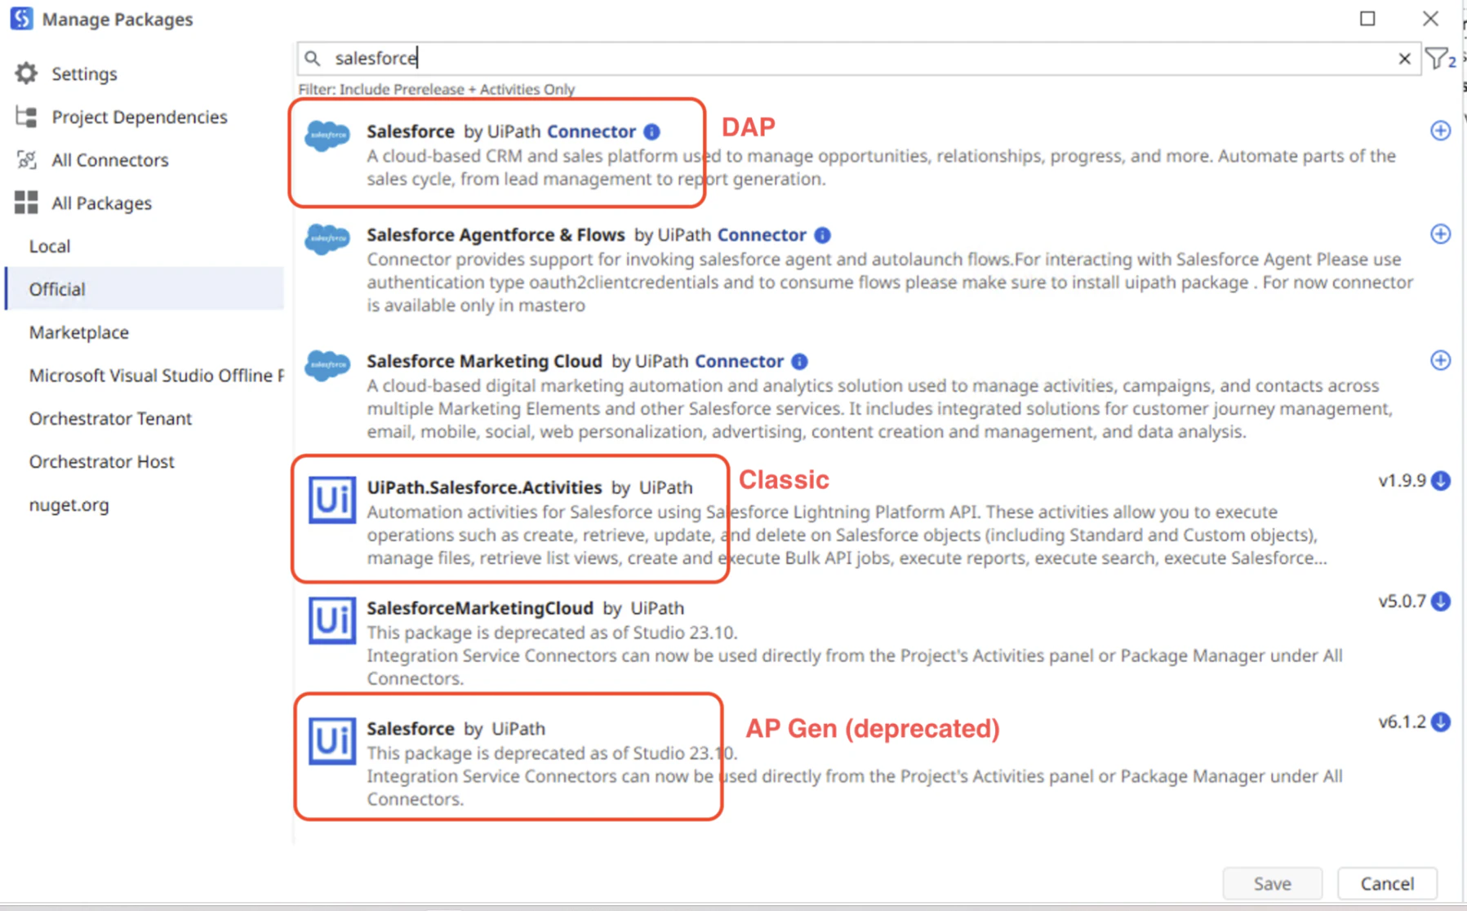The height and width of the screenshot is (911, 1467).
Task: Show info for Salesforce connector
Action: click(x=651, y=131)
